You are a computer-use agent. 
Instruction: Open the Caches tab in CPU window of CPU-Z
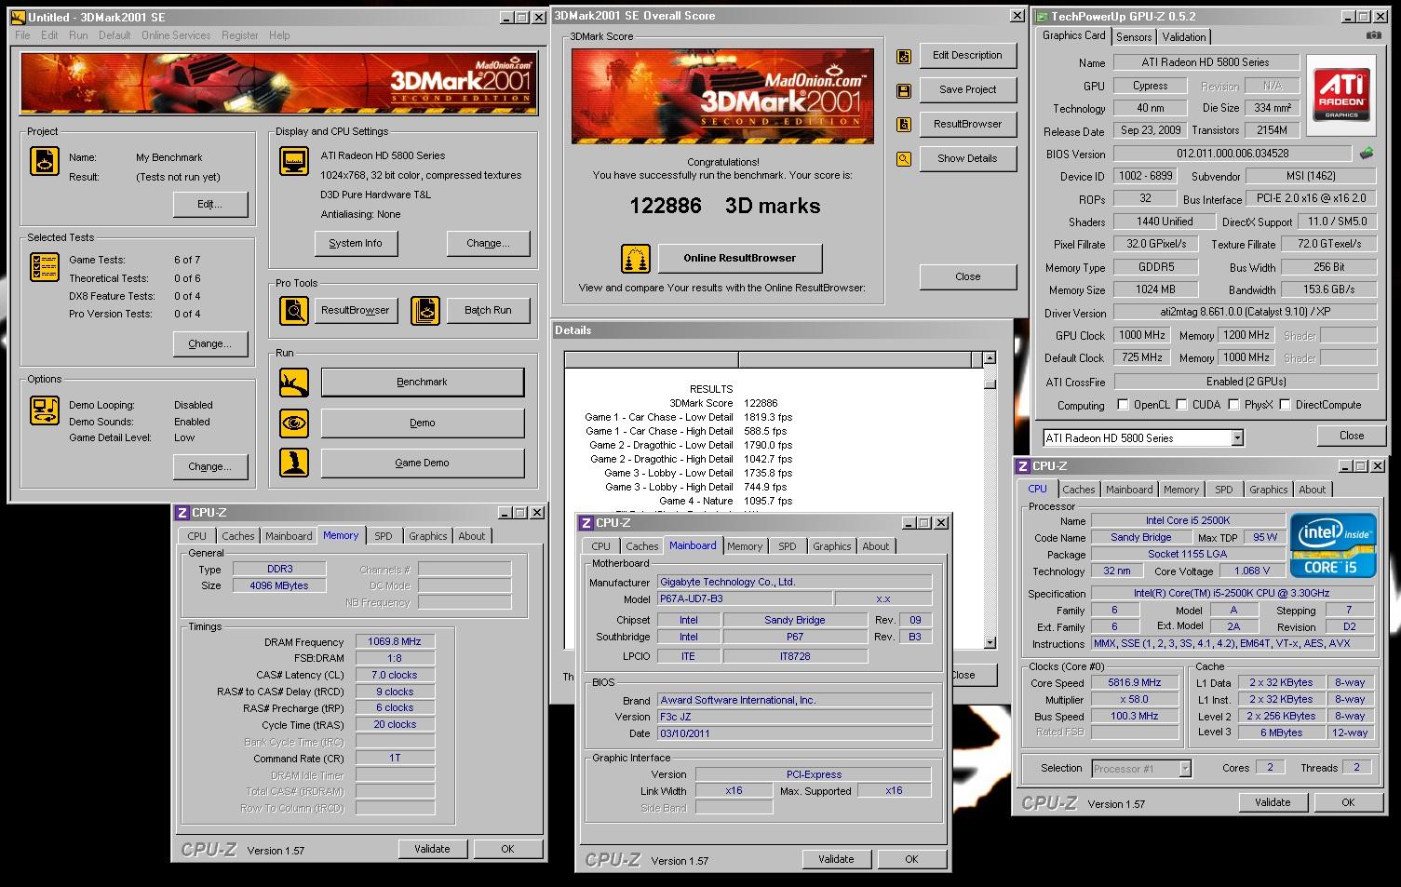(x=1079, y=490)
